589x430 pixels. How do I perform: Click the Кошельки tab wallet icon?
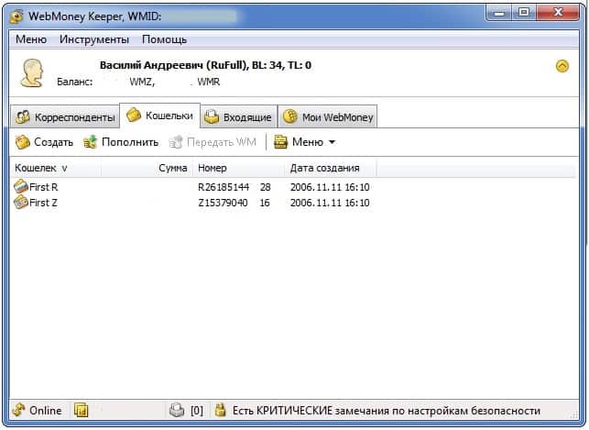pyautogui.click(x=134, y=115)
